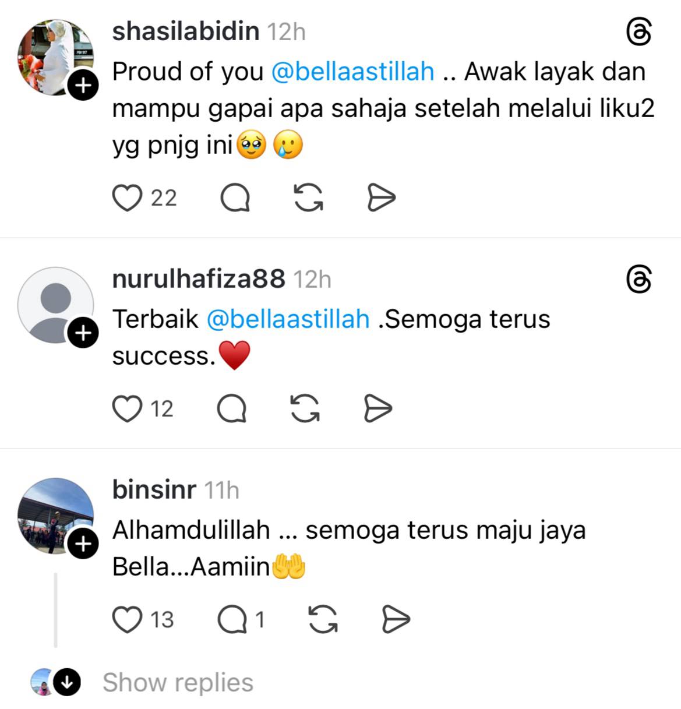Reply to shasilabidin's comment via the bubble icon
This screenshot has height=709, width=681.
(x=236, y=198)
